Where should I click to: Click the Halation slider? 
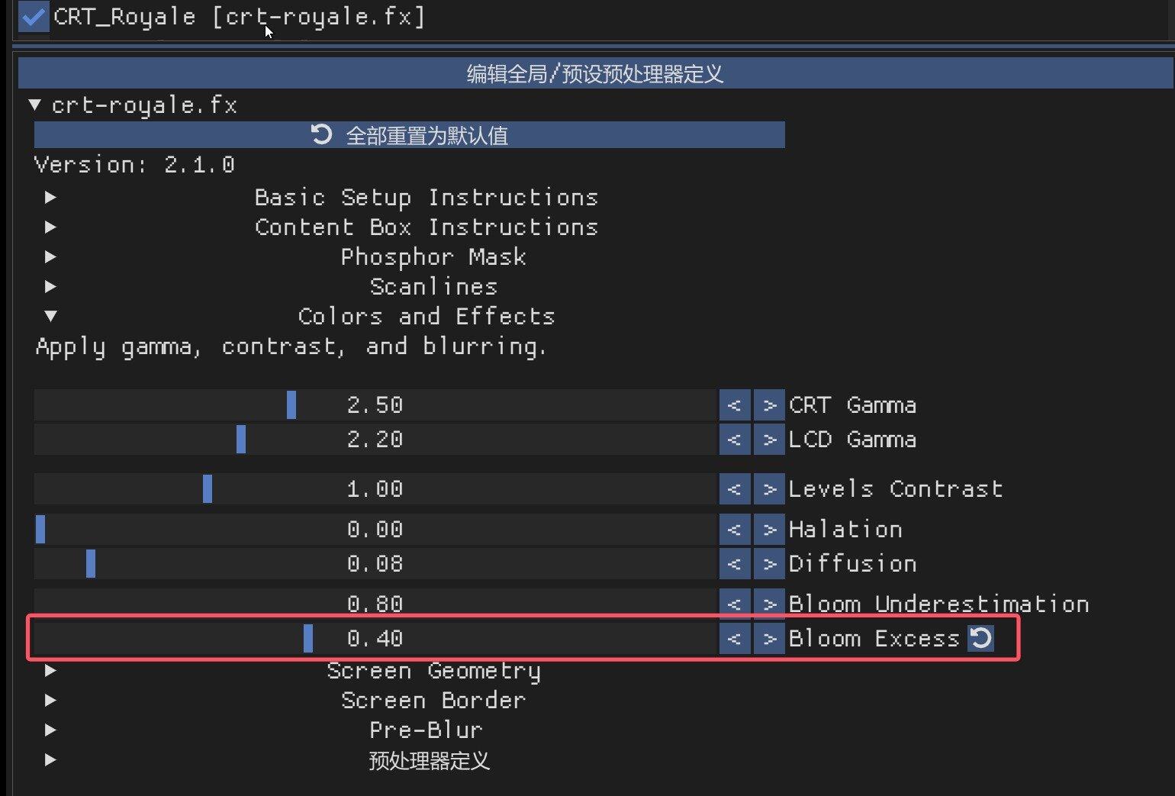click(375, 529)
